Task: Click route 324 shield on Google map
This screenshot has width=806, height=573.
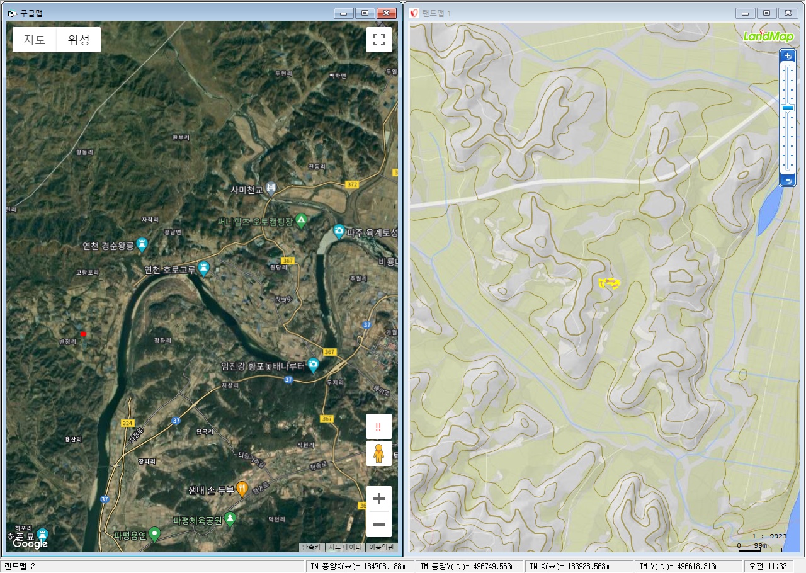Action: click(x=127, y=423)
